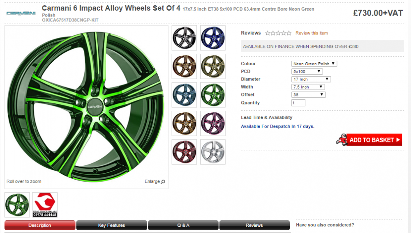
Task: Choose the olive gold wheel thumbnail
Action: (213, 66)
